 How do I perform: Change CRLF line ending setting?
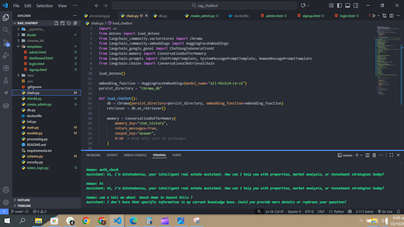(x=321, y=212)
